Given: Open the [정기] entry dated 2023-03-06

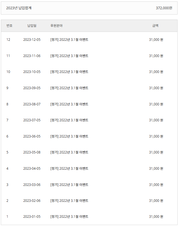Looking at the screenshot, I should click(69, 185).
